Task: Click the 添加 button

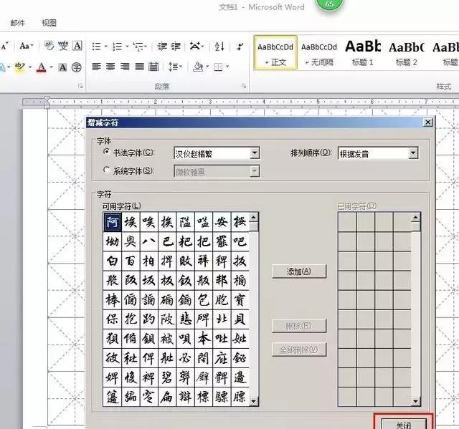Action: tap(299, 271)
